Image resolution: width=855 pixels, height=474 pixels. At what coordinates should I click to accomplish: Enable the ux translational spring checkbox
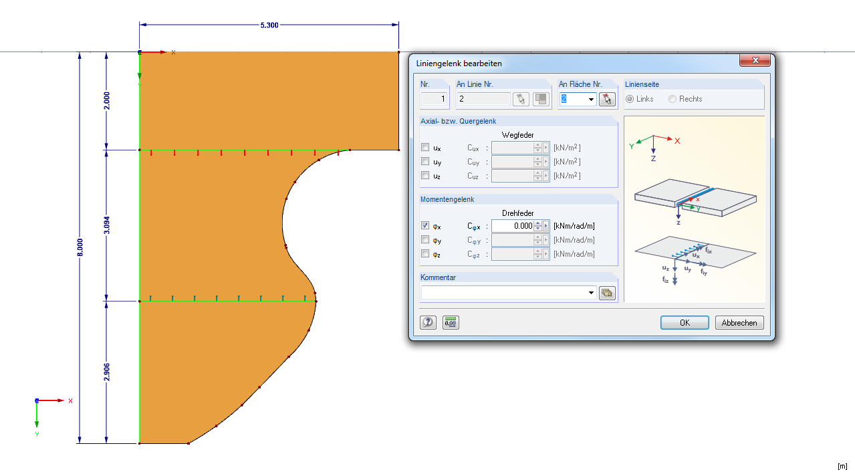[x=426, y=148]
